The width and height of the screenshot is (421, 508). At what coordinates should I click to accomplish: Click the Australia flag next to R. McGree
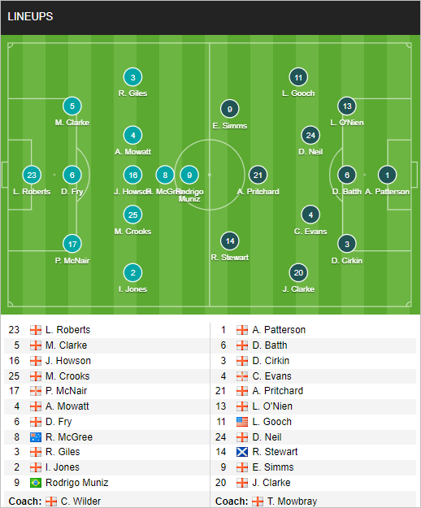36,437
